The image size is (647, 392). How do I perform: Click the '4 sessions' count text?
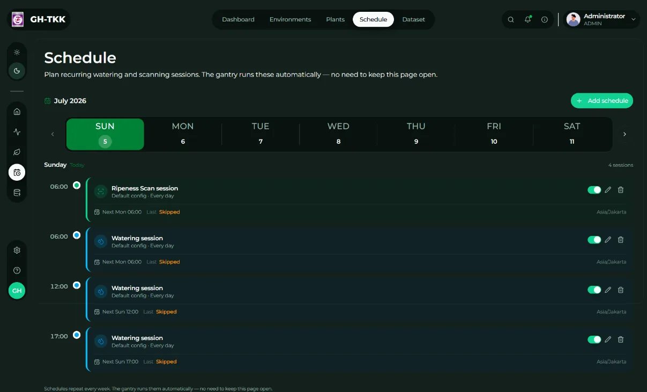[x=621, y=165]
